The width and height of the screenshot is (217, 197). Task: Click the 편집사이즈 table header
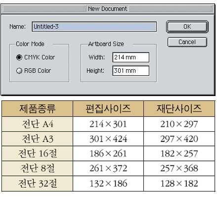click(108, 108)
